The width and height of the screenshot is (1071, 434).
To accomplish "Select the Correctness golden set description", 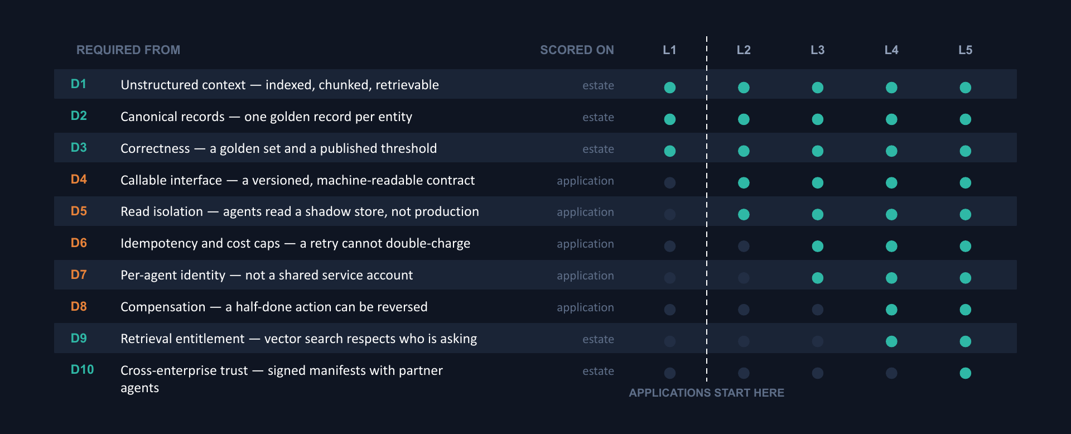I will pos(278,148).
